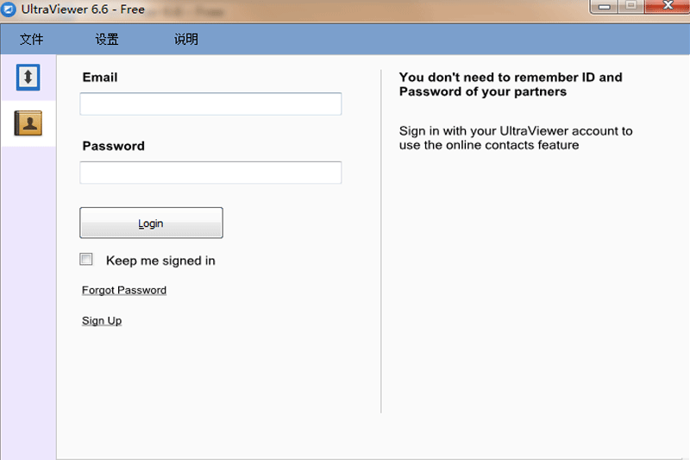This screenshot has height=460, width=690.
Task: Open the contacts book sidebar icon
Action: point(28,123)
